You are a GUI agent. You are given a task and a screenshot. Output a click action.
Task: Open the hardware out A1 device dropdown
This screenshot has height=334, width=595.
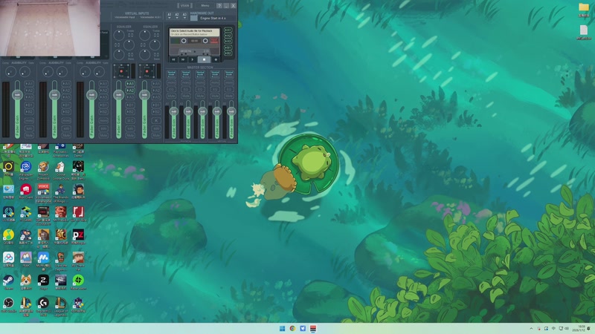(x=170, y=16)
